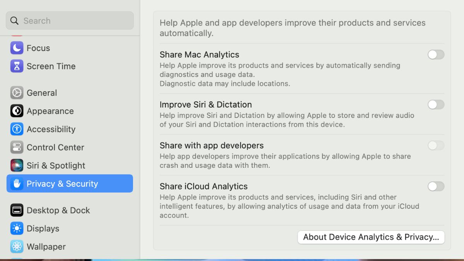
Task: Open About Device Analytics & Privacy
Action: [371, 237]
